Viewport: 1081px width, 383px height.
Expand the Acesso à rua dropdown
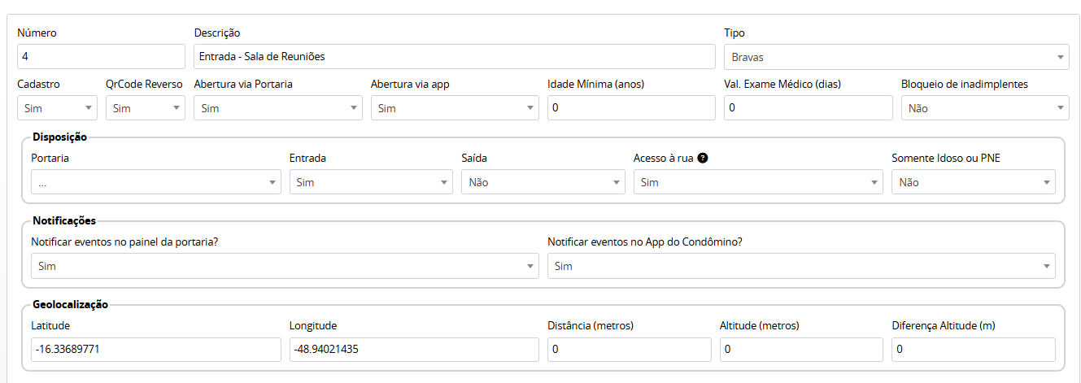coord(757,182)
